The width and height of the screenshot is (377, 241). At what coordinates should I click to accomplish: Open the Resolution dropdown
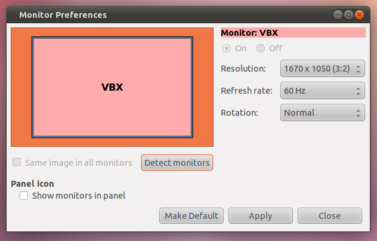pyautogui.click(x=322, y=69)
